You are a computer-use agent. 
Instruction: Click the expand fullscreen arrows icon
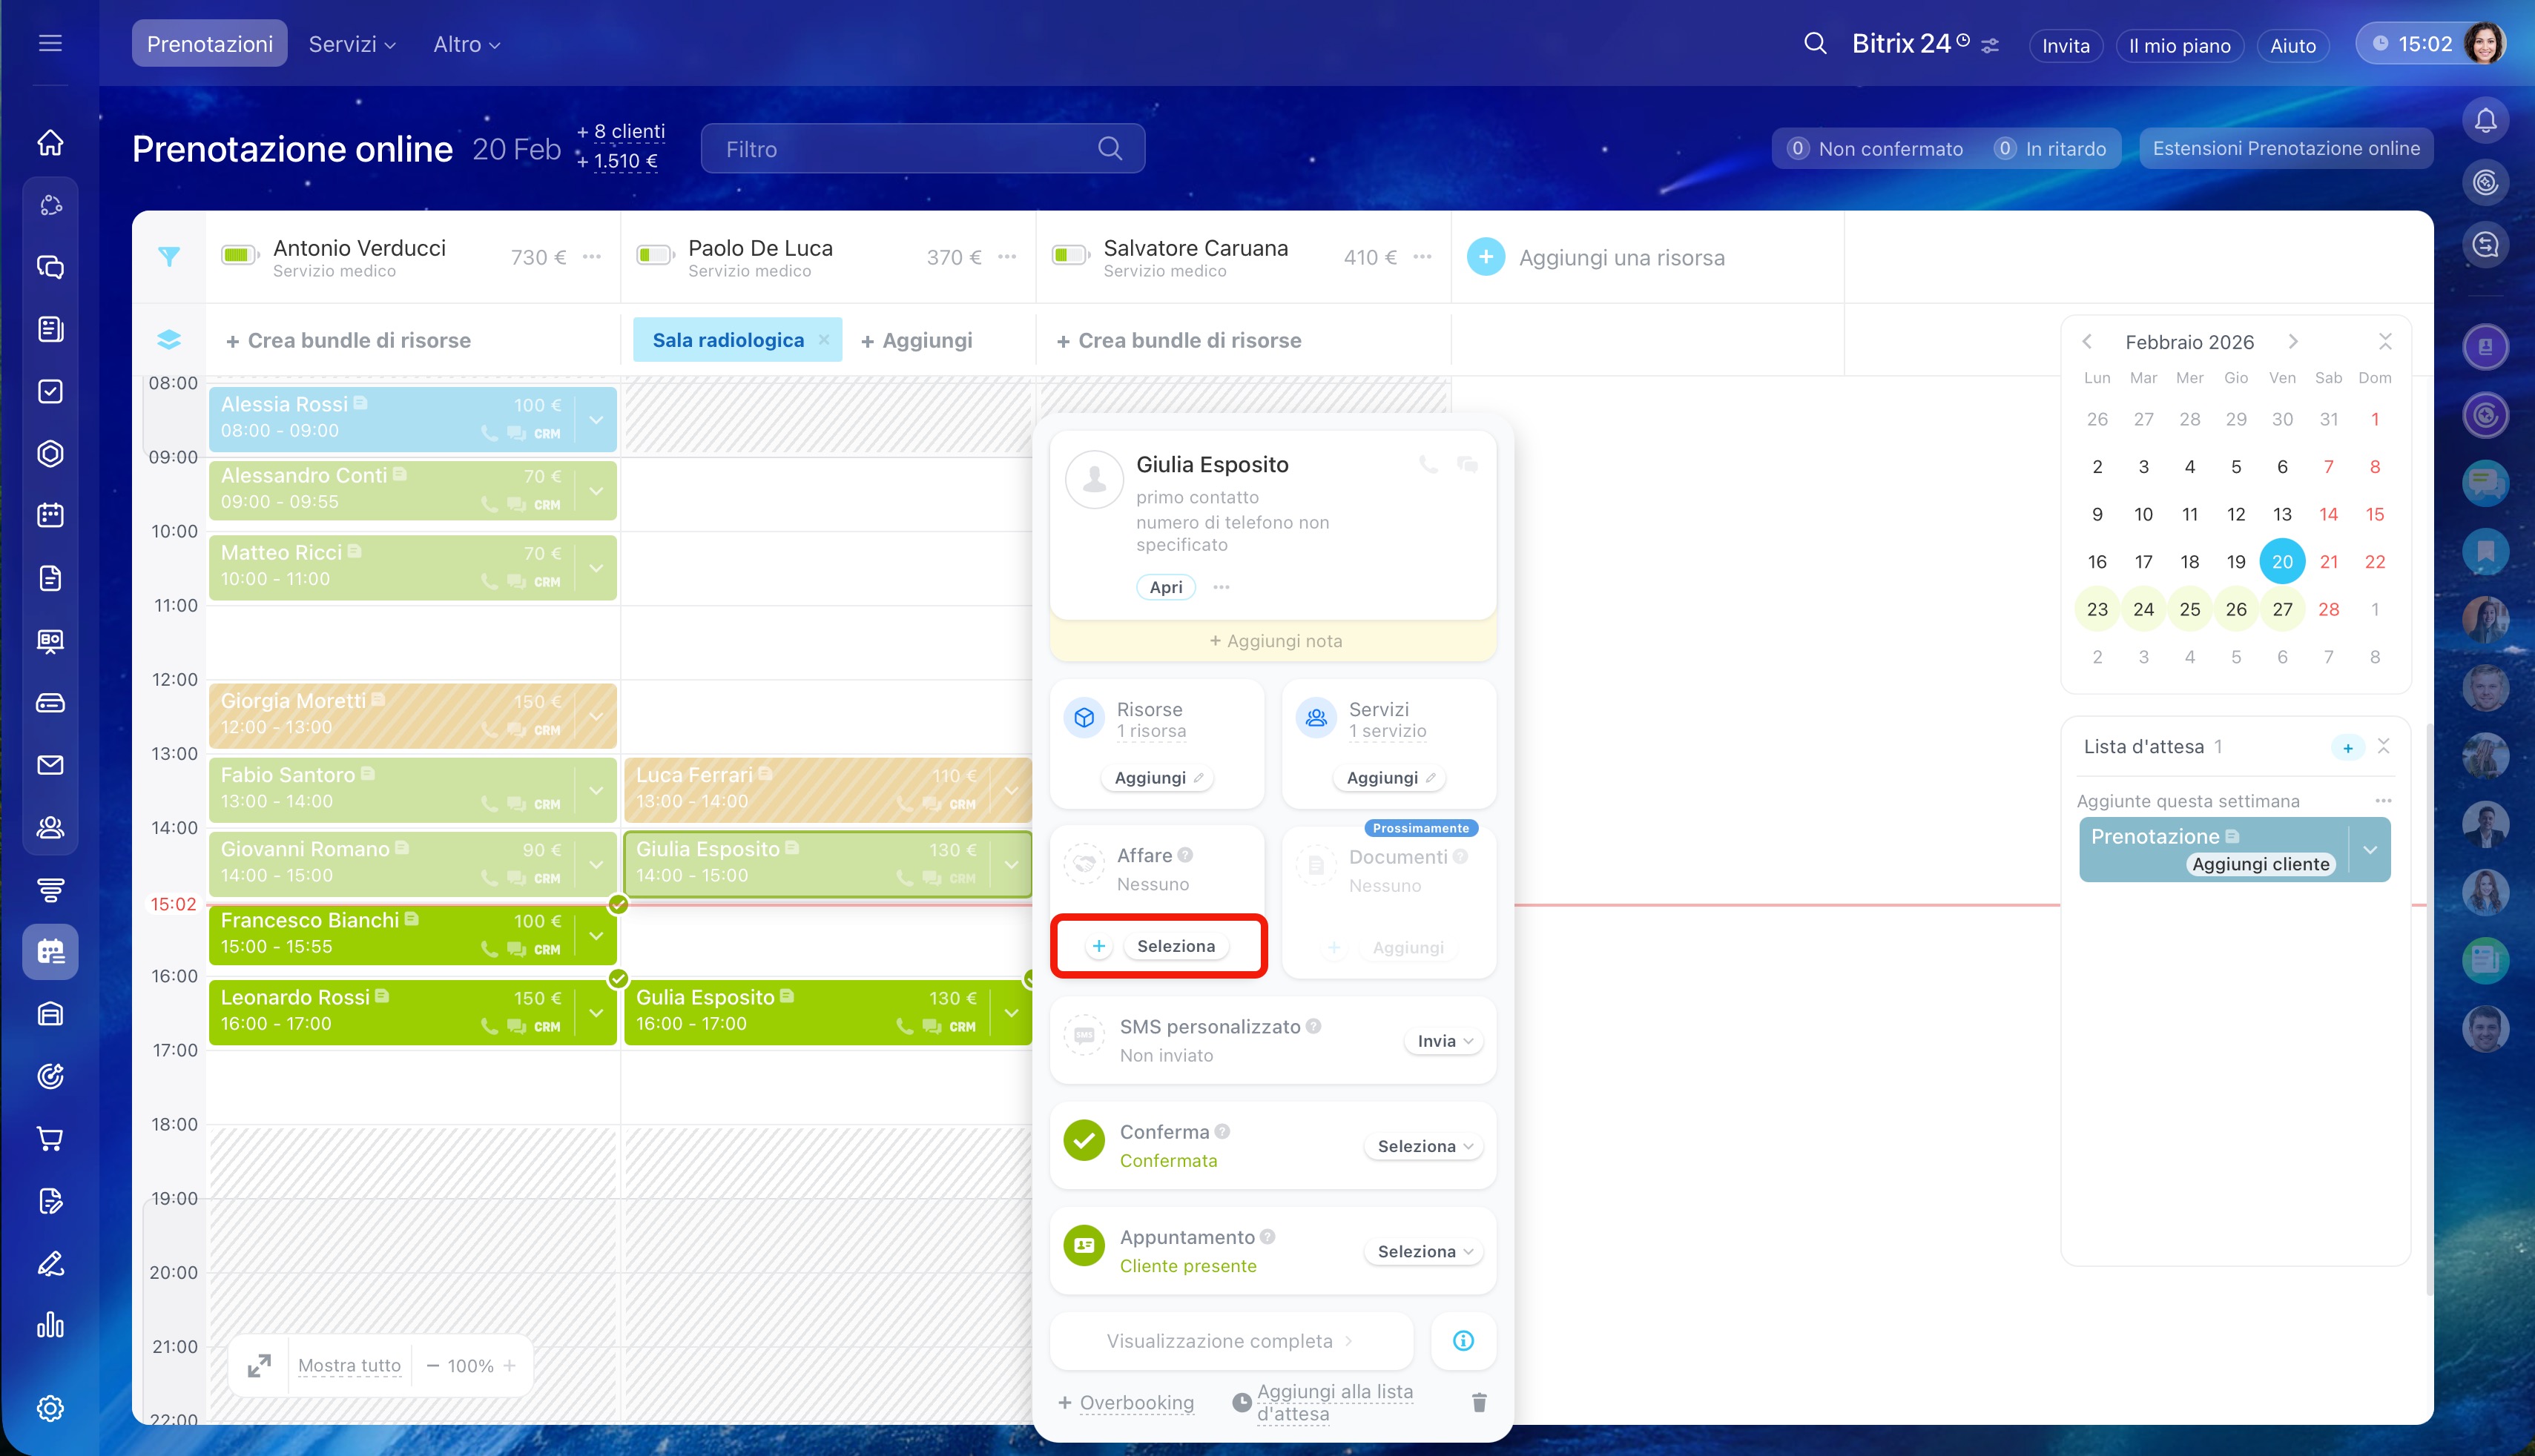[259, 1365]
